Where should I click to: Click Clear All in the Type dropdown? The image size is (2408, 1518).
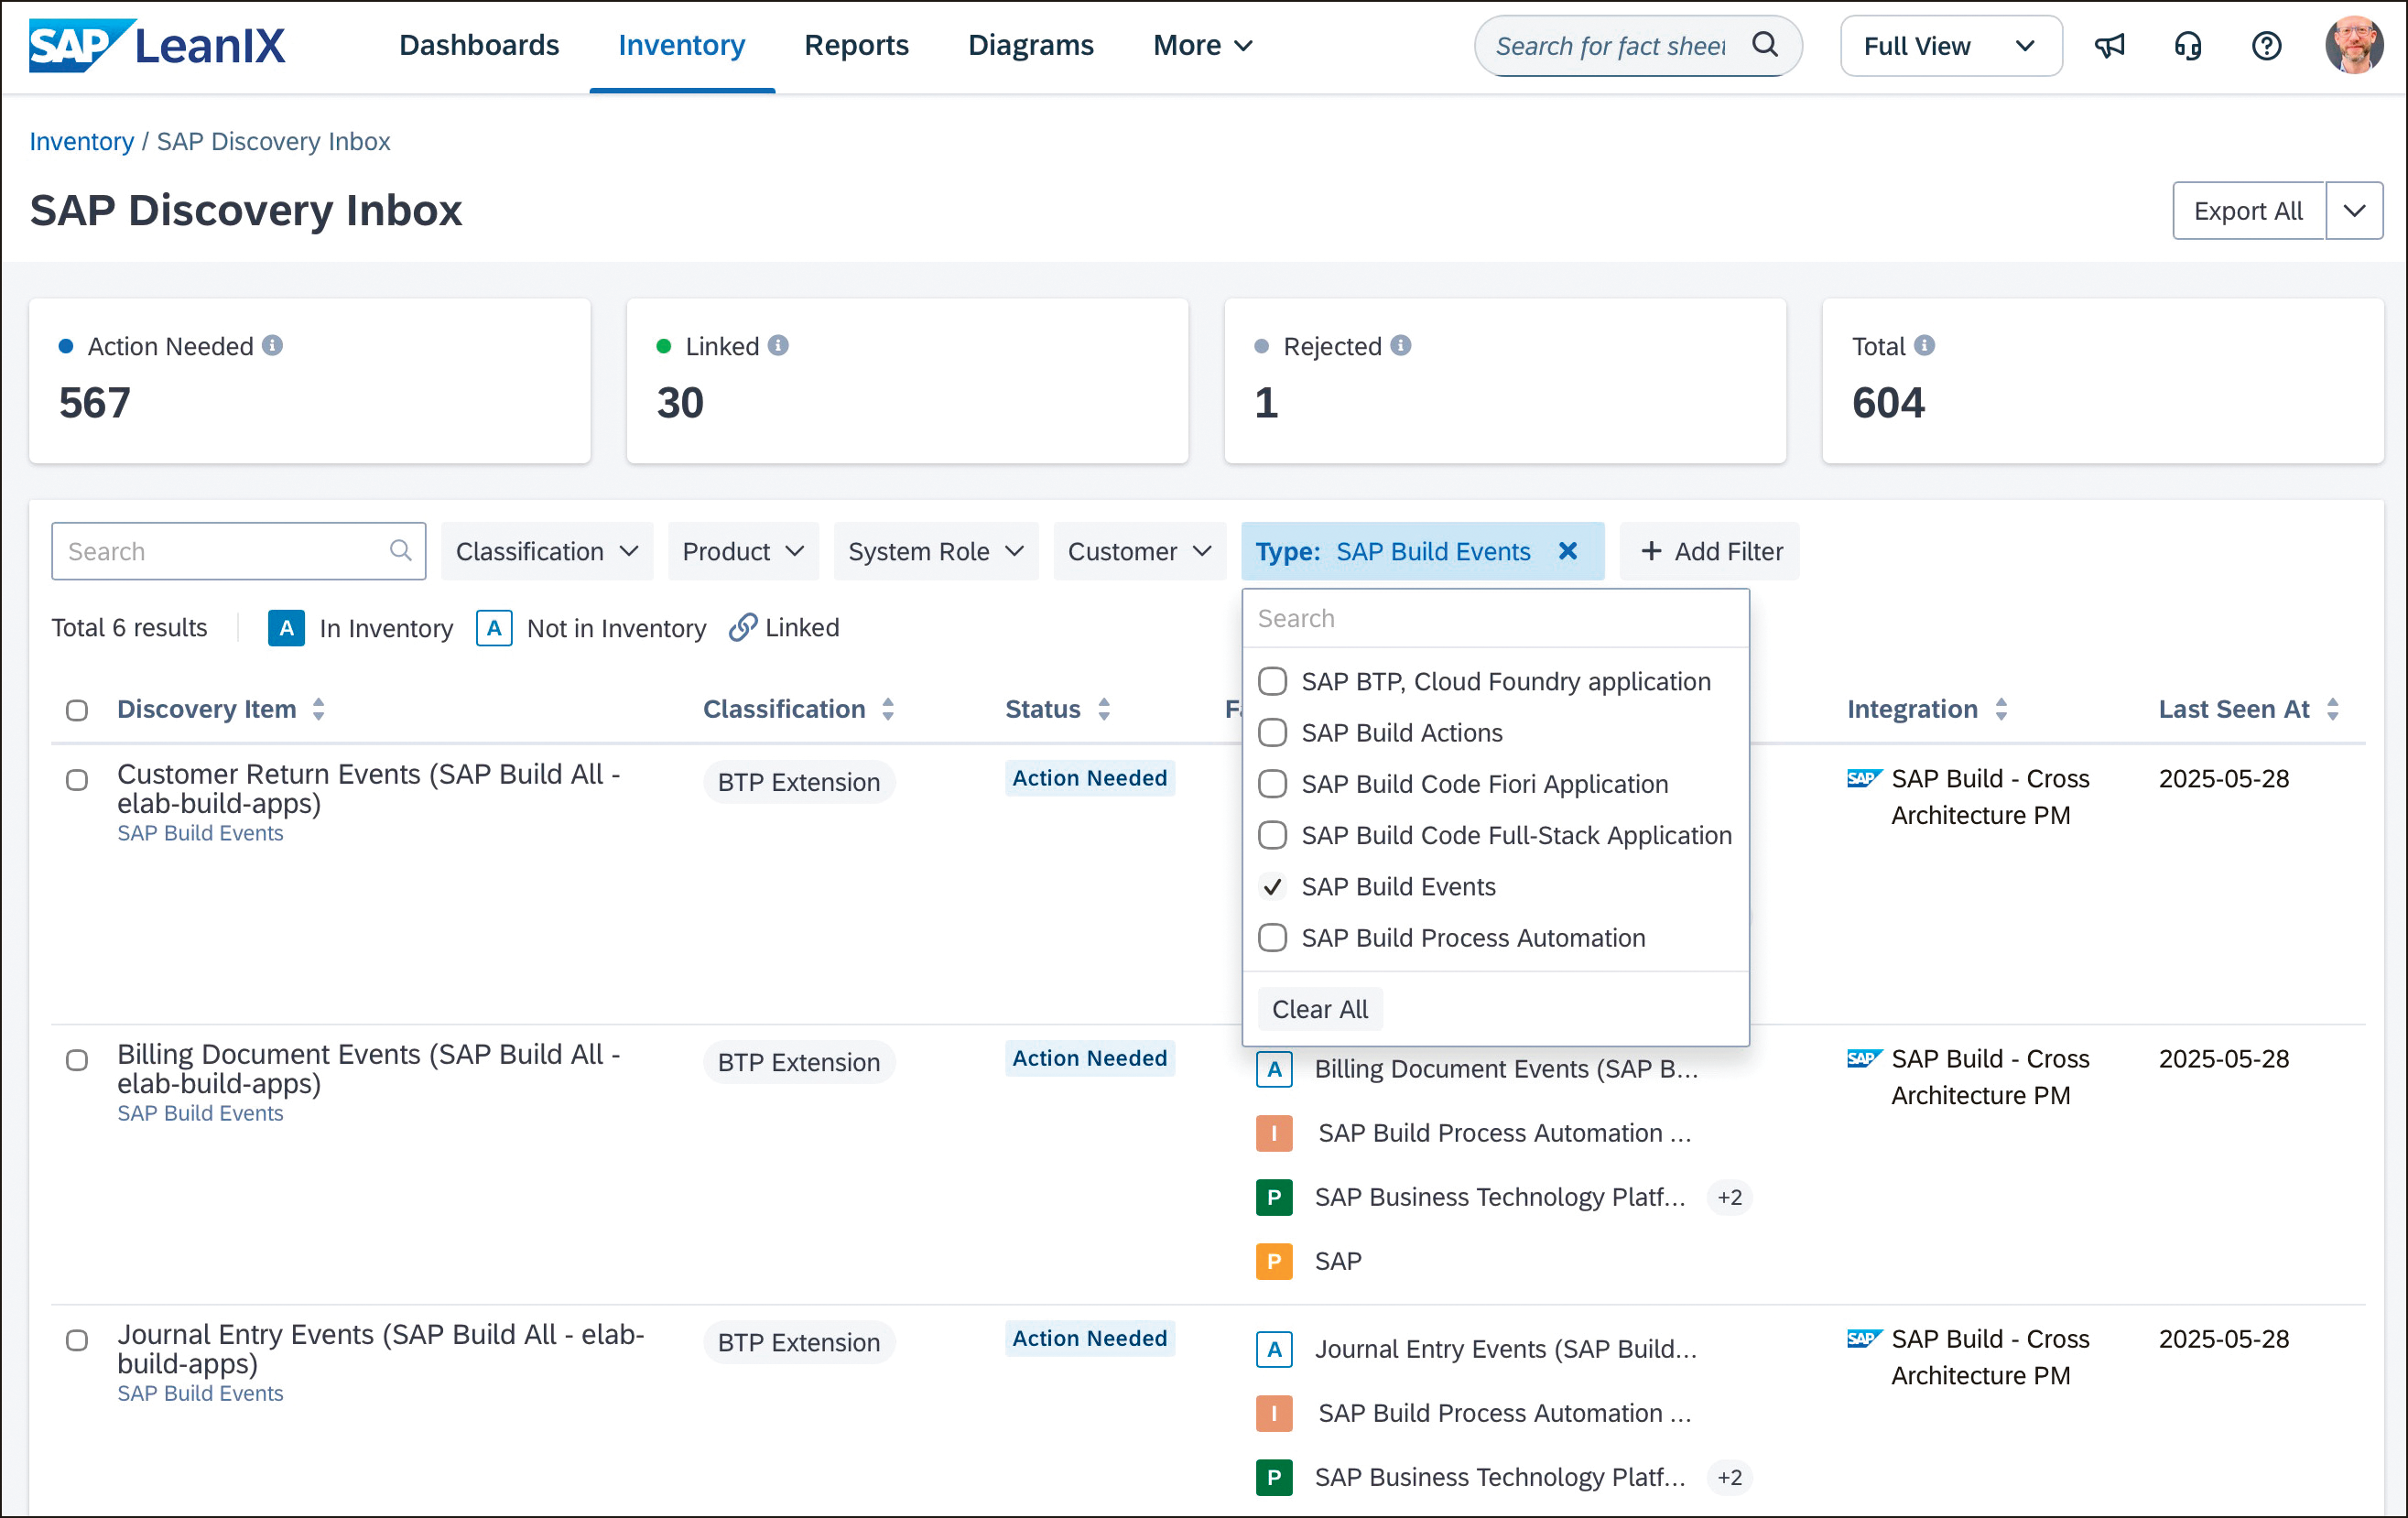point(1319,1009)
